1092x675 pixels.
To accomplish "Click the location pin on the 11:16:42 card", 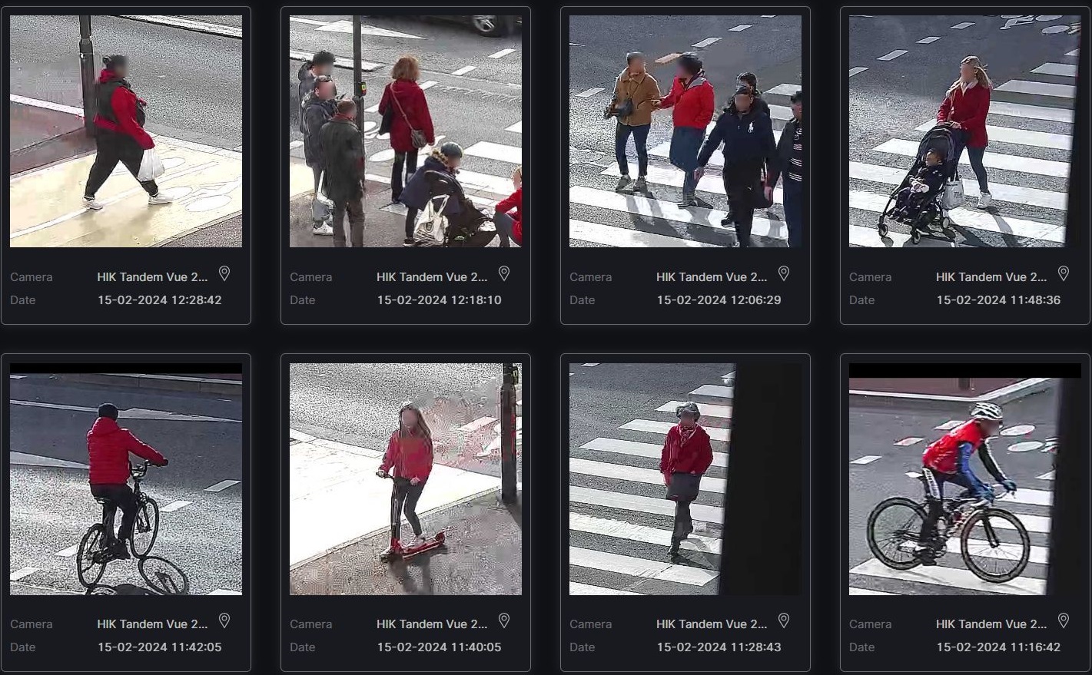I will (x=1064, y=620).
